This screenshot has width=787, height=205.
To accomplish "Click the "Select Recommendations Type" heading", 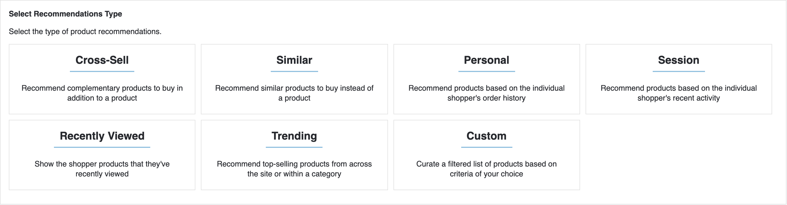I will pos(65,14).
